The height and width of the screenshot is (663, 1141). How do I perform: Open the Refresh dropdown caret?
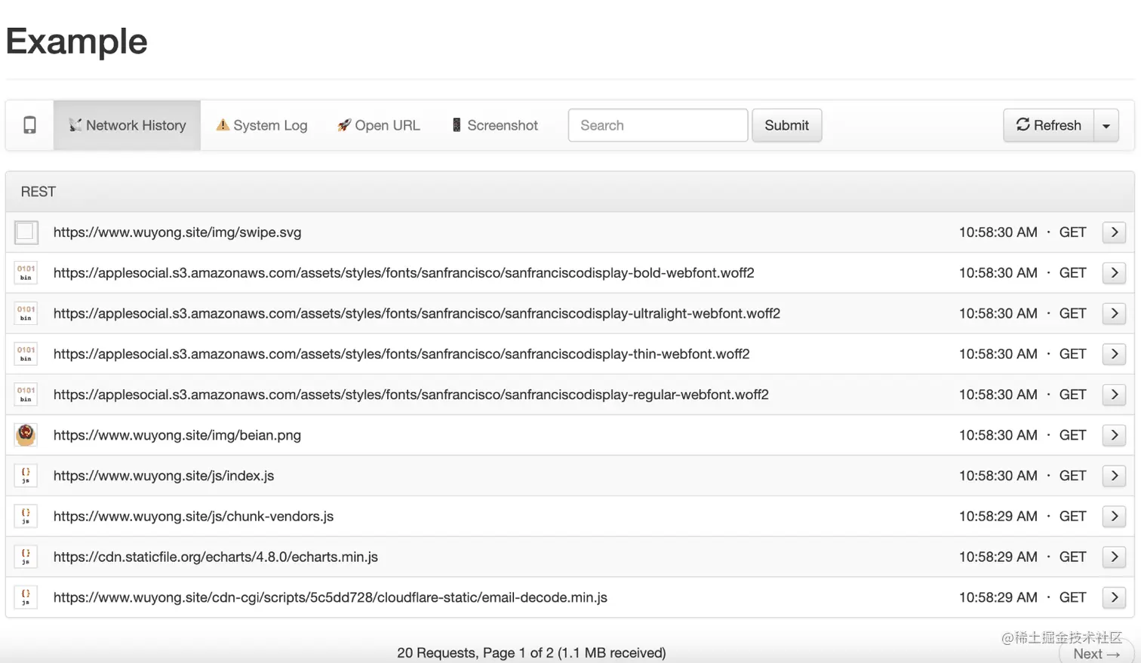pos(1106,125)
